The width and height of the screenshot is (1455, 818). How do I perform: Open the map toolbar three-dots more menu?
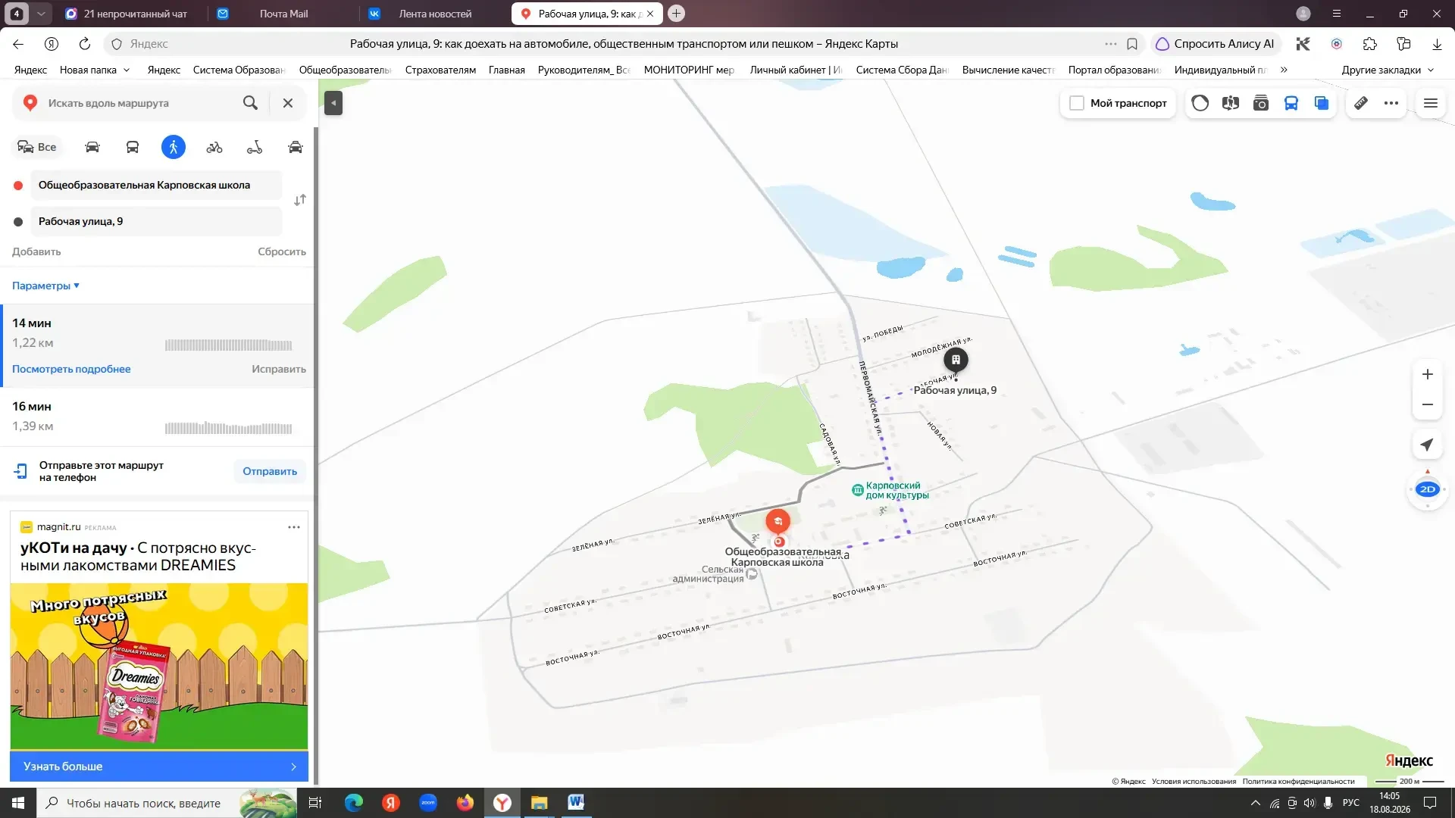[1391, 103]
